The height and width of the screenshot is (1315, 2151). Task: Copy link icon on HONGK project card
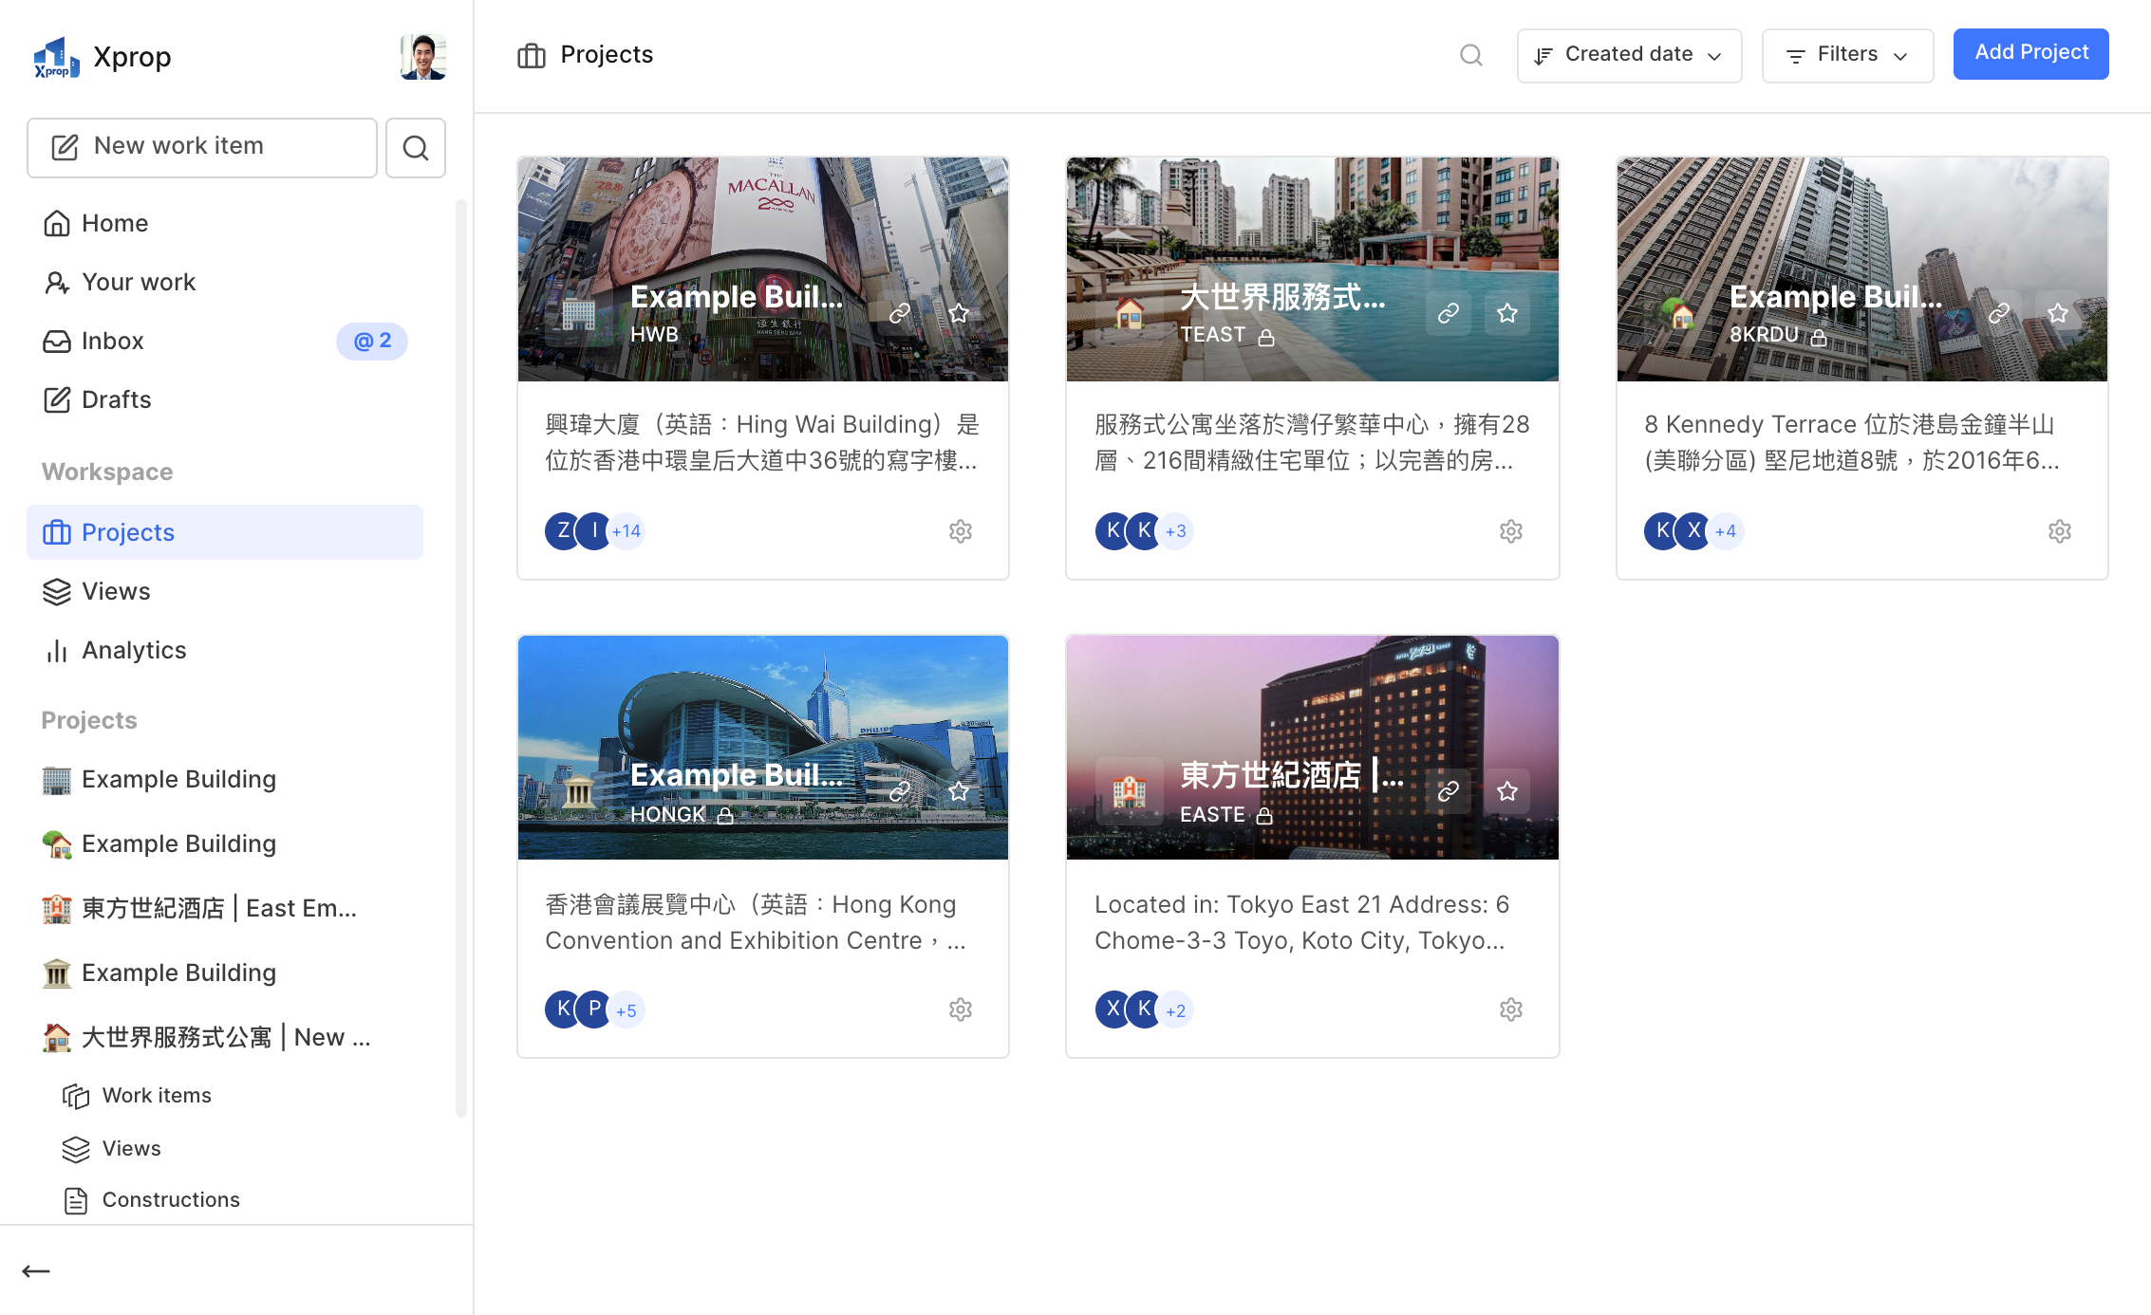(x=900, y=791)
